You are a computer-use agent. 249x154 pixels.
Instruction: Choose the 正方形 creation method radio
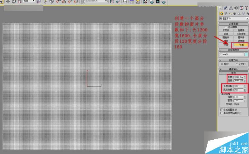237,64
